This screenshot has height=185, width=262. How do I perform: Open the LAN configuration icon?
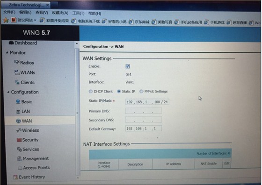pyautogui.click(x=18, y=112)
